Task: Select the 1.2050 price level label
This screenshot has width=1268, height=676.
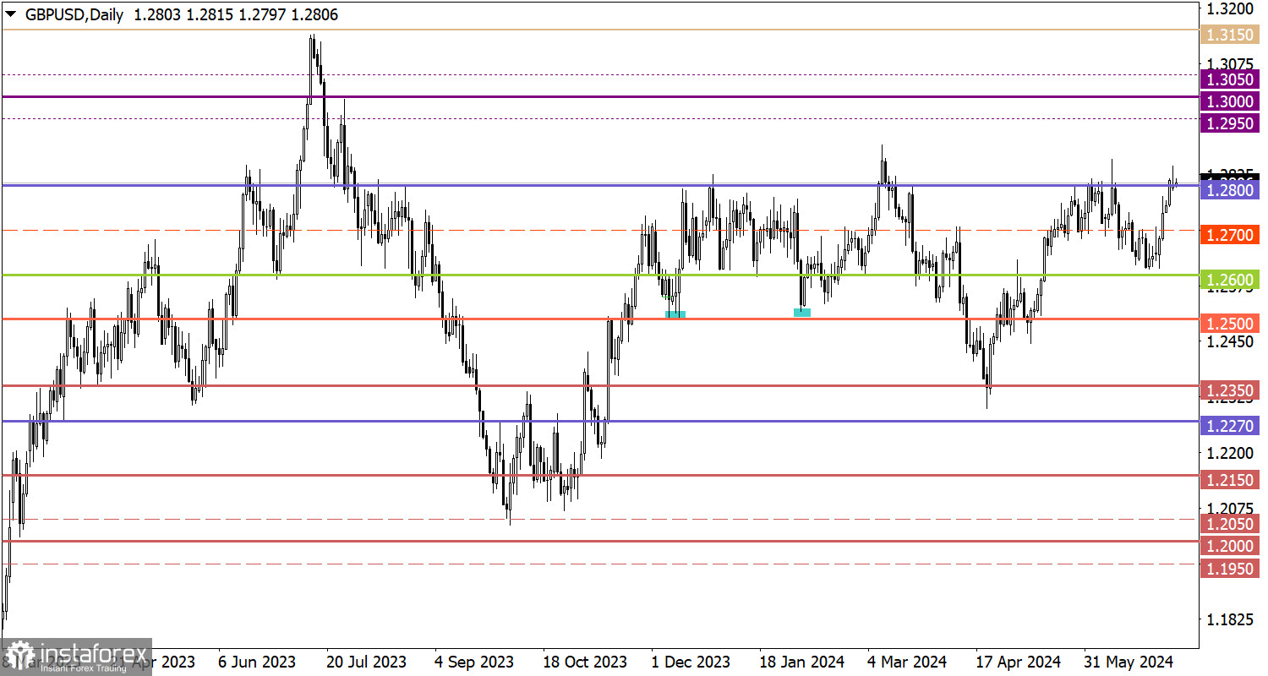Action: pos(1230,524)
